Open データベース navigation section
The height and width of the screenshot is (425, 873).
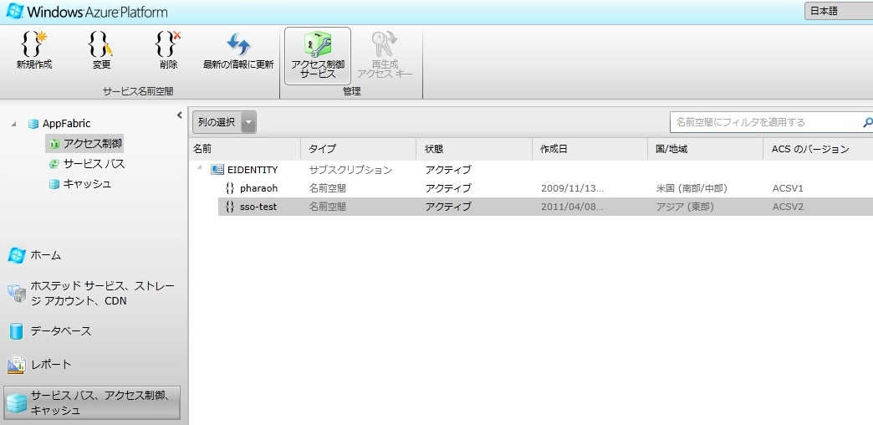(x=61, y=330)
